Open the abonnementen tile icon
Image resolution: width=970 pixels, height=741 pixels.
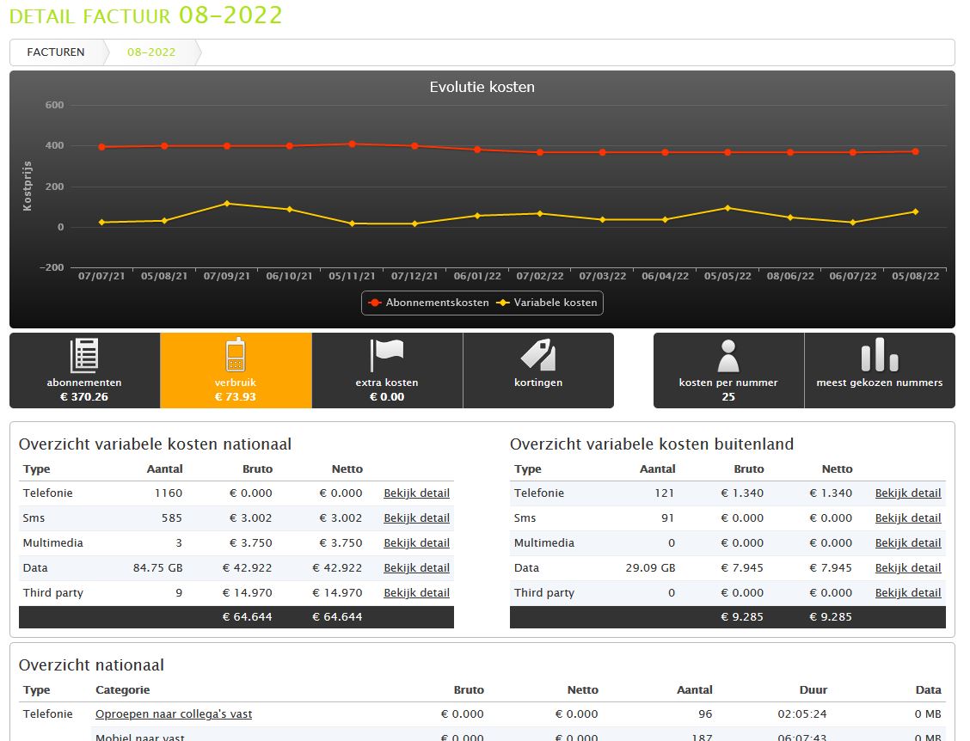click(84, 355)
